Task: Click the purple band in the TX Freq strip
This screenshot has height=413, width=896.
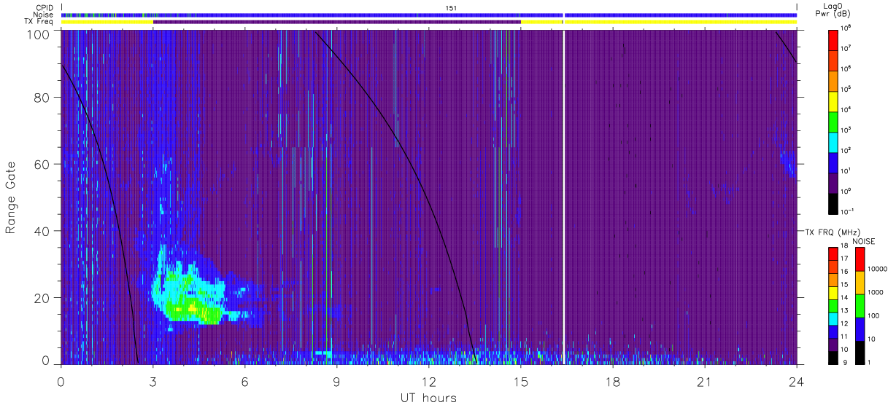Action: click(337, 22)
